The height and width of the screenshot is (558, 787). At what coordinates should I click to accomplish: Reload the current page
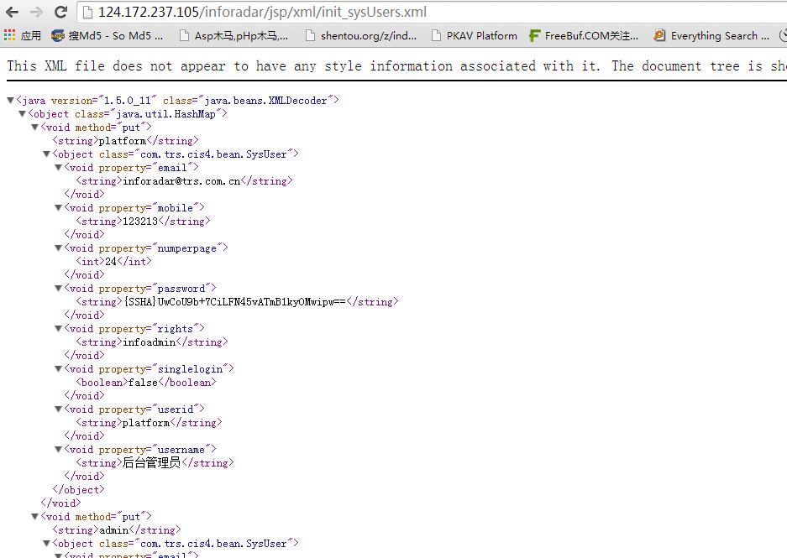(x=60, y=12)
